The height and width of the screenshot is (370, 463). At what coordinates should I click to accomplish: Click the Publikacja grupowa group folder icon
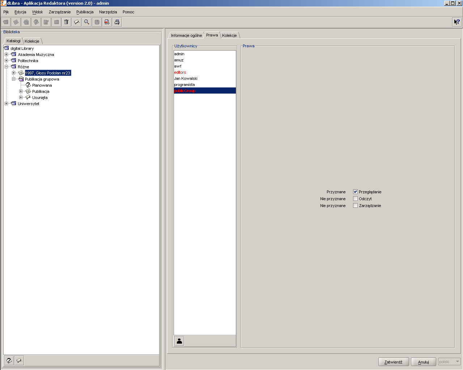click(21, 79)
